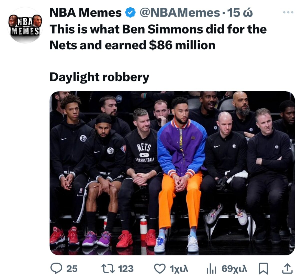302x275 pixels.
Task: Open the @NBAMemes handle link
Action: pyautogui.click(x=180, y=13)
